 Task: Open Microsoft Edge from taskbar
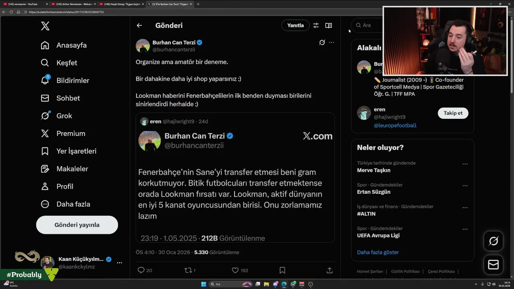284,284
